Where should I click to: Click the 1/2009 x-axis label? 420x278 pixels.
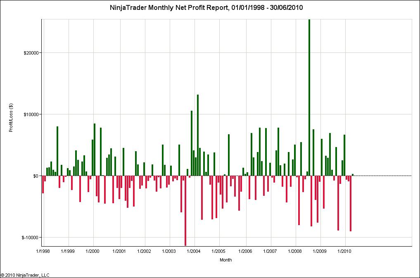click(x=320, y=251)
